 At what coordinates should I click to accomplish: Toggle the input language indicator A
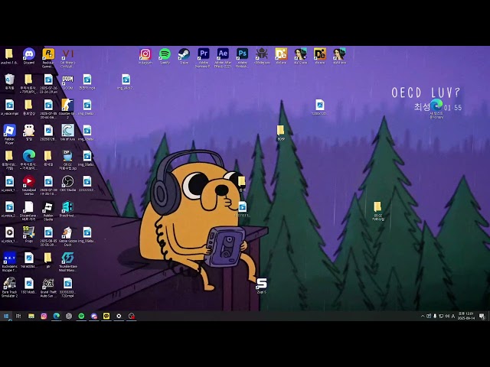[453, 316]
